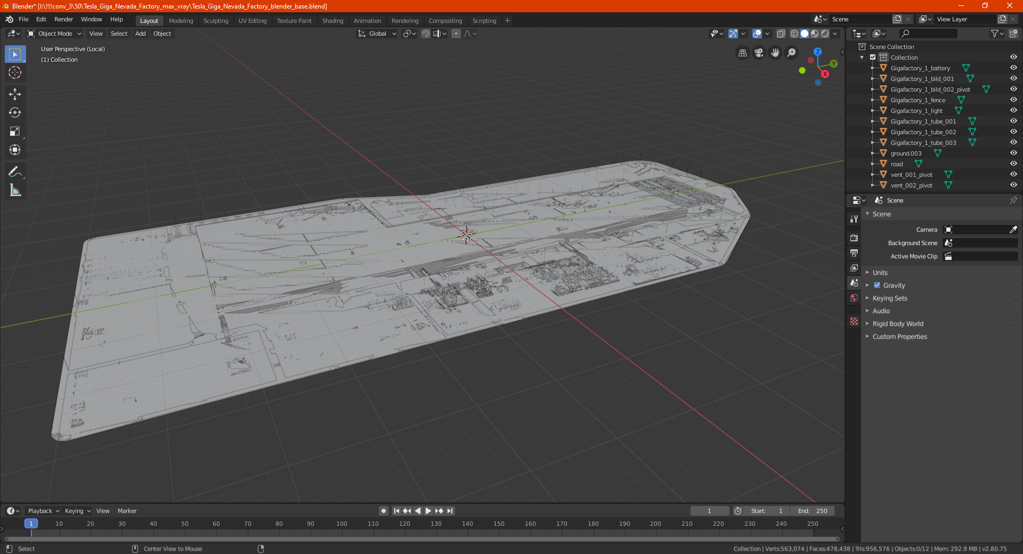Viewport: 1023px width, 554px height.
Task: Disable the Gravity checkbox
Action: [877, 285]
